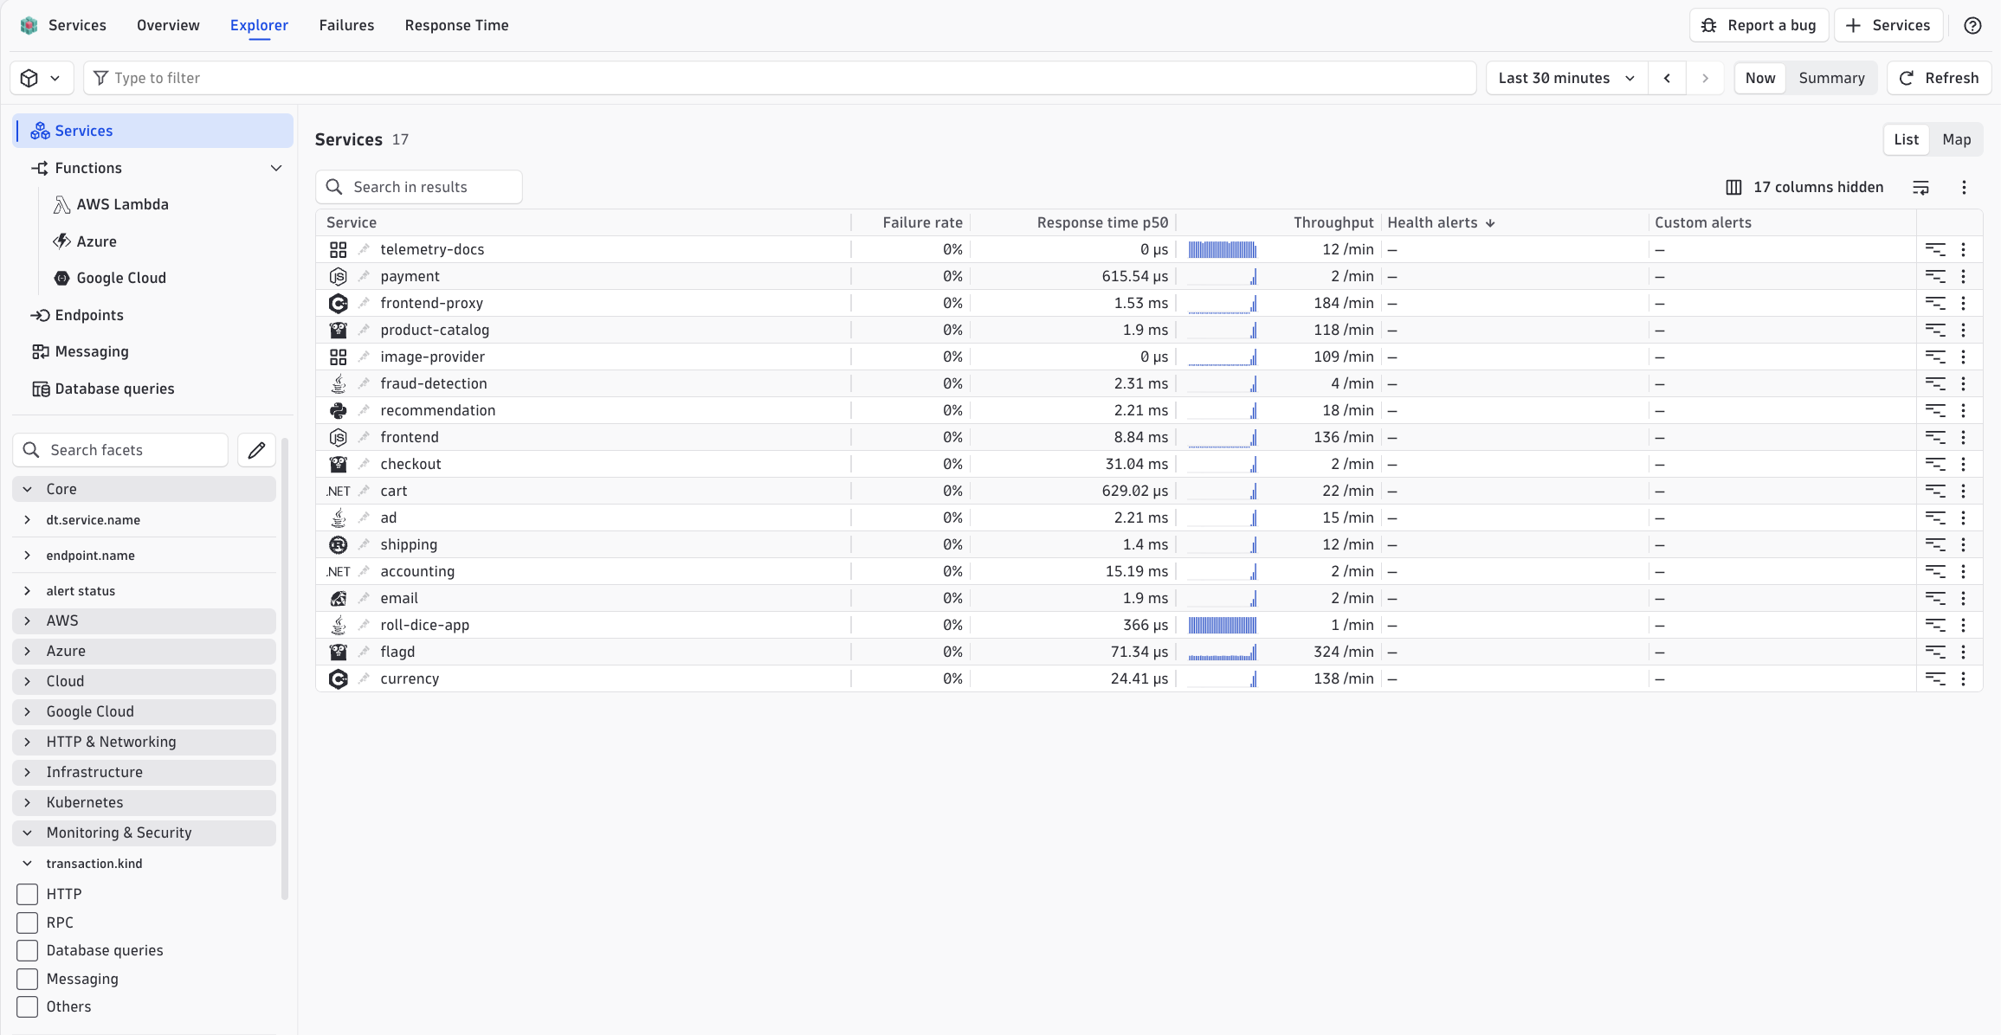The height and width of the screenshot is (1035, 2001).
Task: Open the Azure functions item
Action: click(96, 241)
